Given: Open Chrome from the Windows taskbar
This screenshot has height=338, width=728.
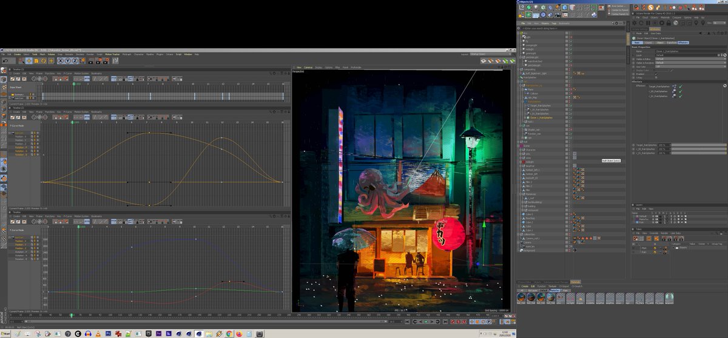Looking at the screenshot, I should 229,334.
